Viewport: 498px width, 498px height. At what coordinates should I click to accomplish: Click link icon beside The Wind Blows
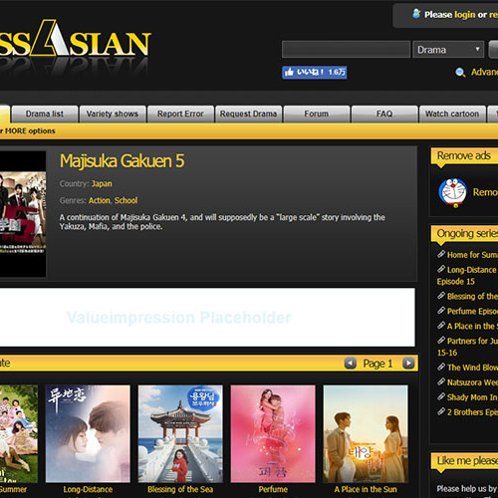pos(441,367)
